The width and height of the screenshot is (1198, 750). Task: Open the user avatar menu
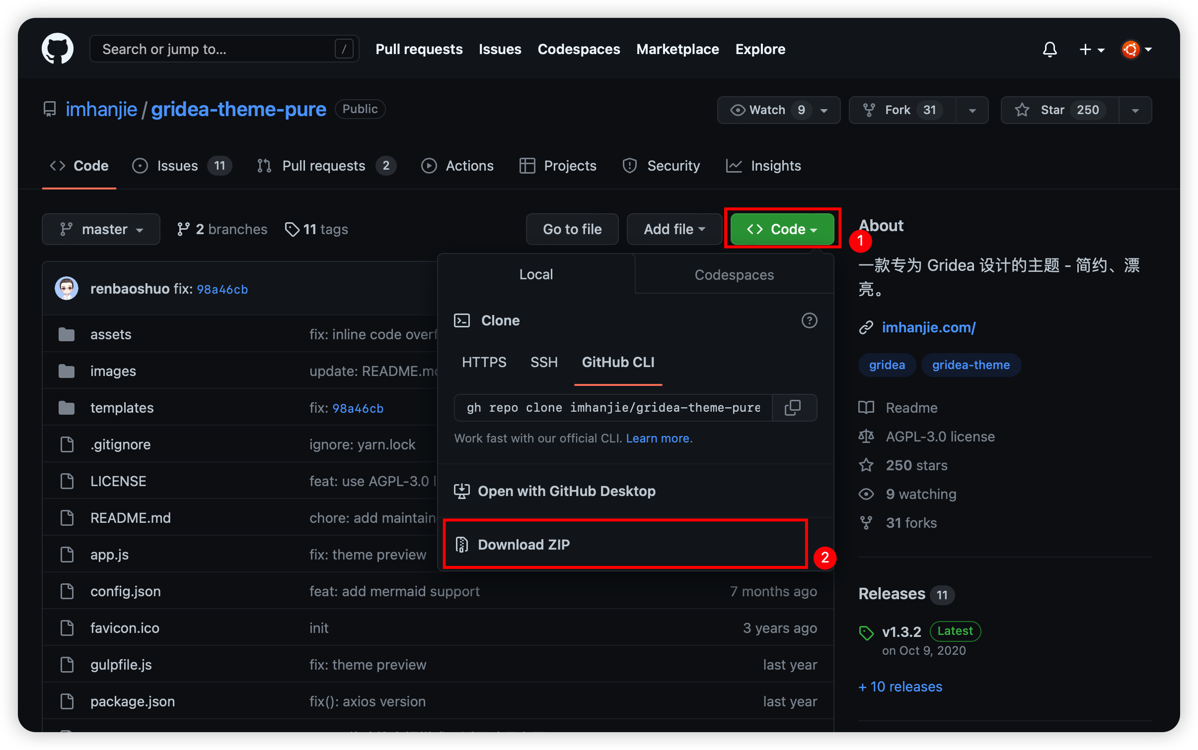(x=1136, y=49)
